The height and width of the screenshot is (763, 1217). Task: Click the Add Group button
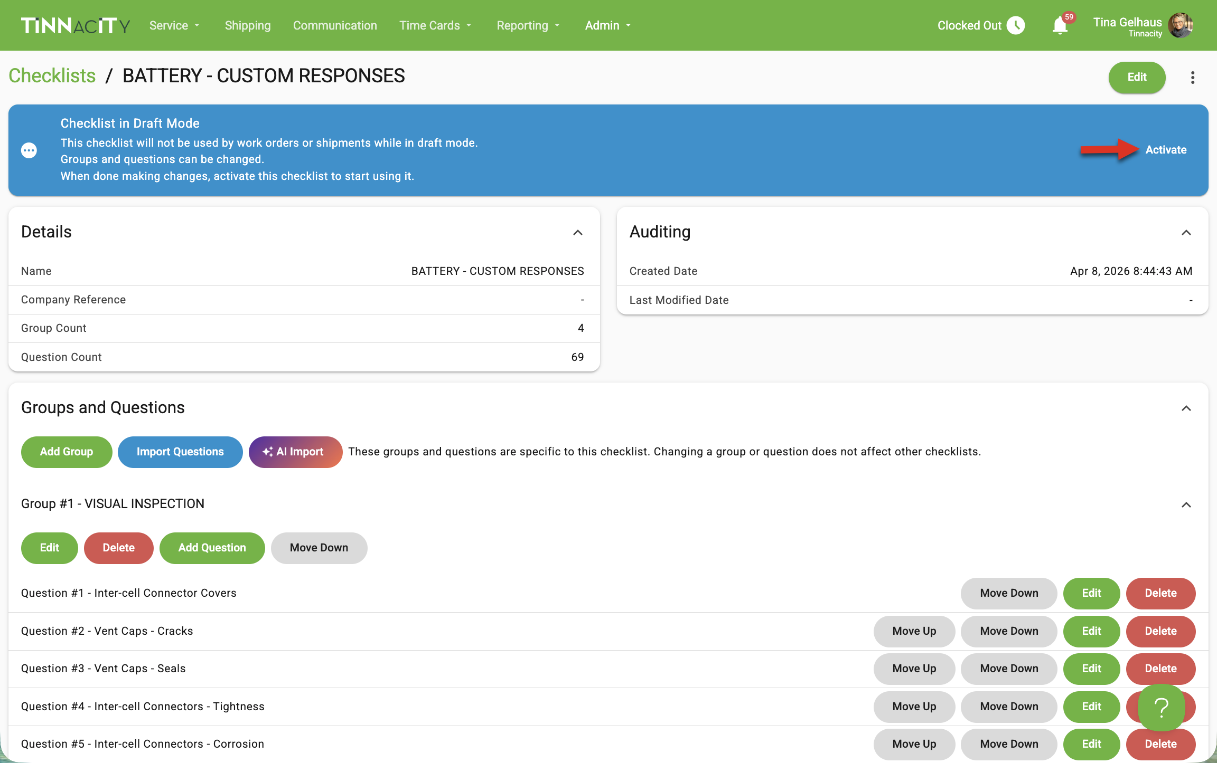click(x=67, y=452)
